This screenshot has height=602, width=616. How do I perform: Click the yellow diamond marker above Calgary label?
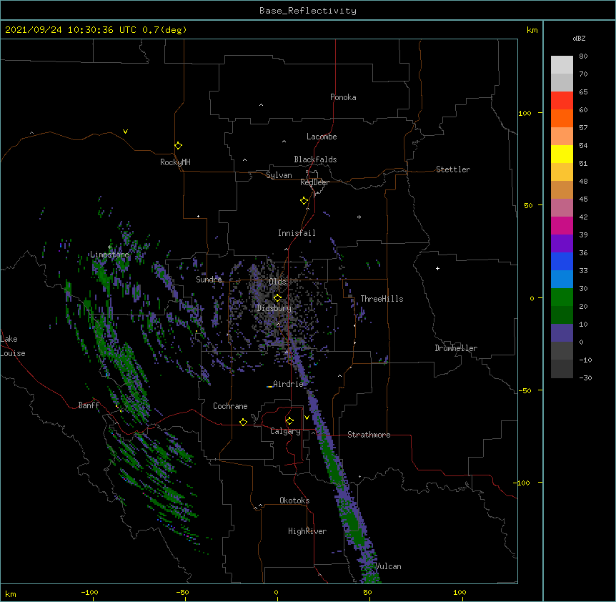(x=289, y=421)
